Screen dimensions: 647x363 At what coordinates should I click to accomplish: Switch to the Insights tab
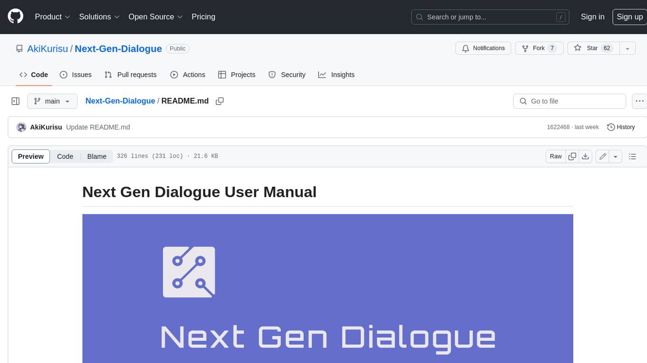click(x=336, y=75)
